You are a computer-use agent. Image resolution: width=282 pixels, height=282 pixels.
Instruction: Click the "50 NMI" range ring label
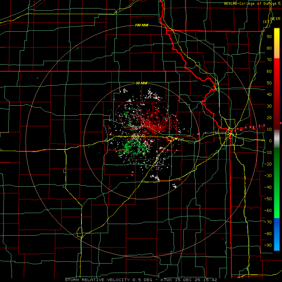tap(142, 83)
